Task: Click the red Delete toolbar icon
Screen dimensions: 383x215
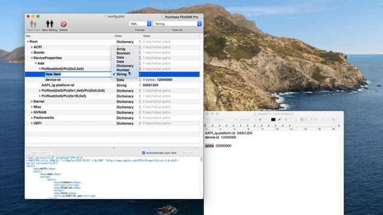Action: coord(63,24)
